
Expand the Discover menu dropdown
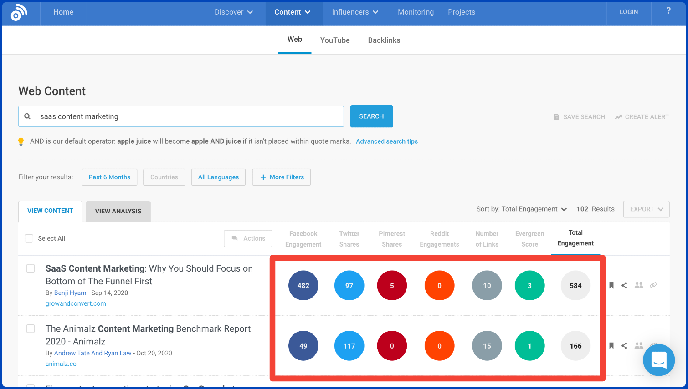[x=234, y=12]
